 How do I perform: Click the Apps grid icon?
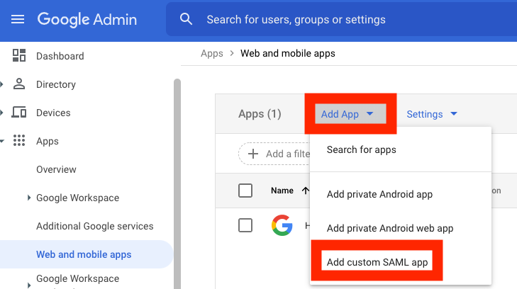(x=19, y=140)
